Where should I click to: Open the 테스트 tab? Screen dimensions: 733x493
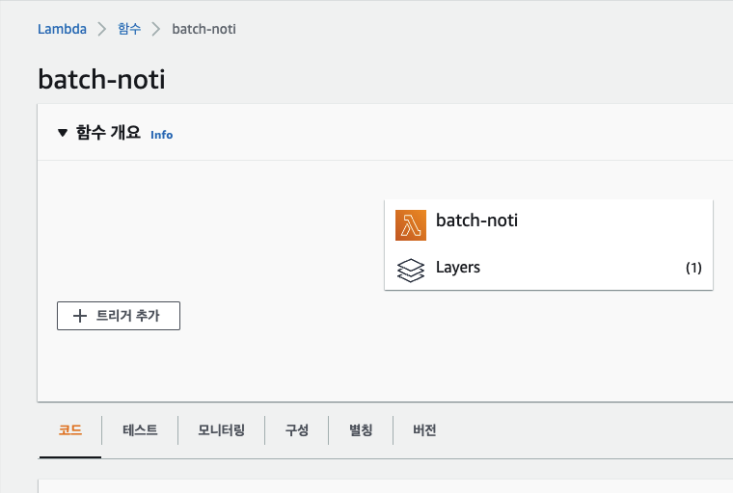pos(140,430)
